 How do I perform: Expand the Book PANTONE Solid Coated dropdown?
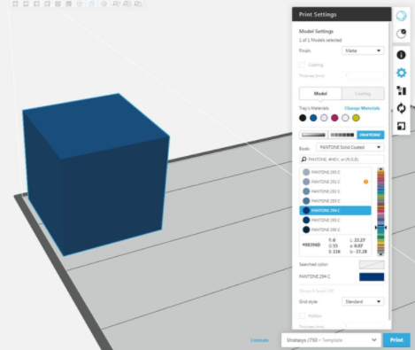(x=350, y=147)
